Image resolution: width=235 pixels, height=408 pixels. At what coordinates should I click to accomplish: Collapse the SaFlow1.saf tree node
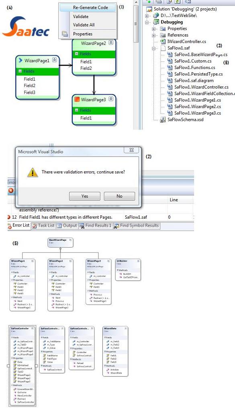coord(154,49)
